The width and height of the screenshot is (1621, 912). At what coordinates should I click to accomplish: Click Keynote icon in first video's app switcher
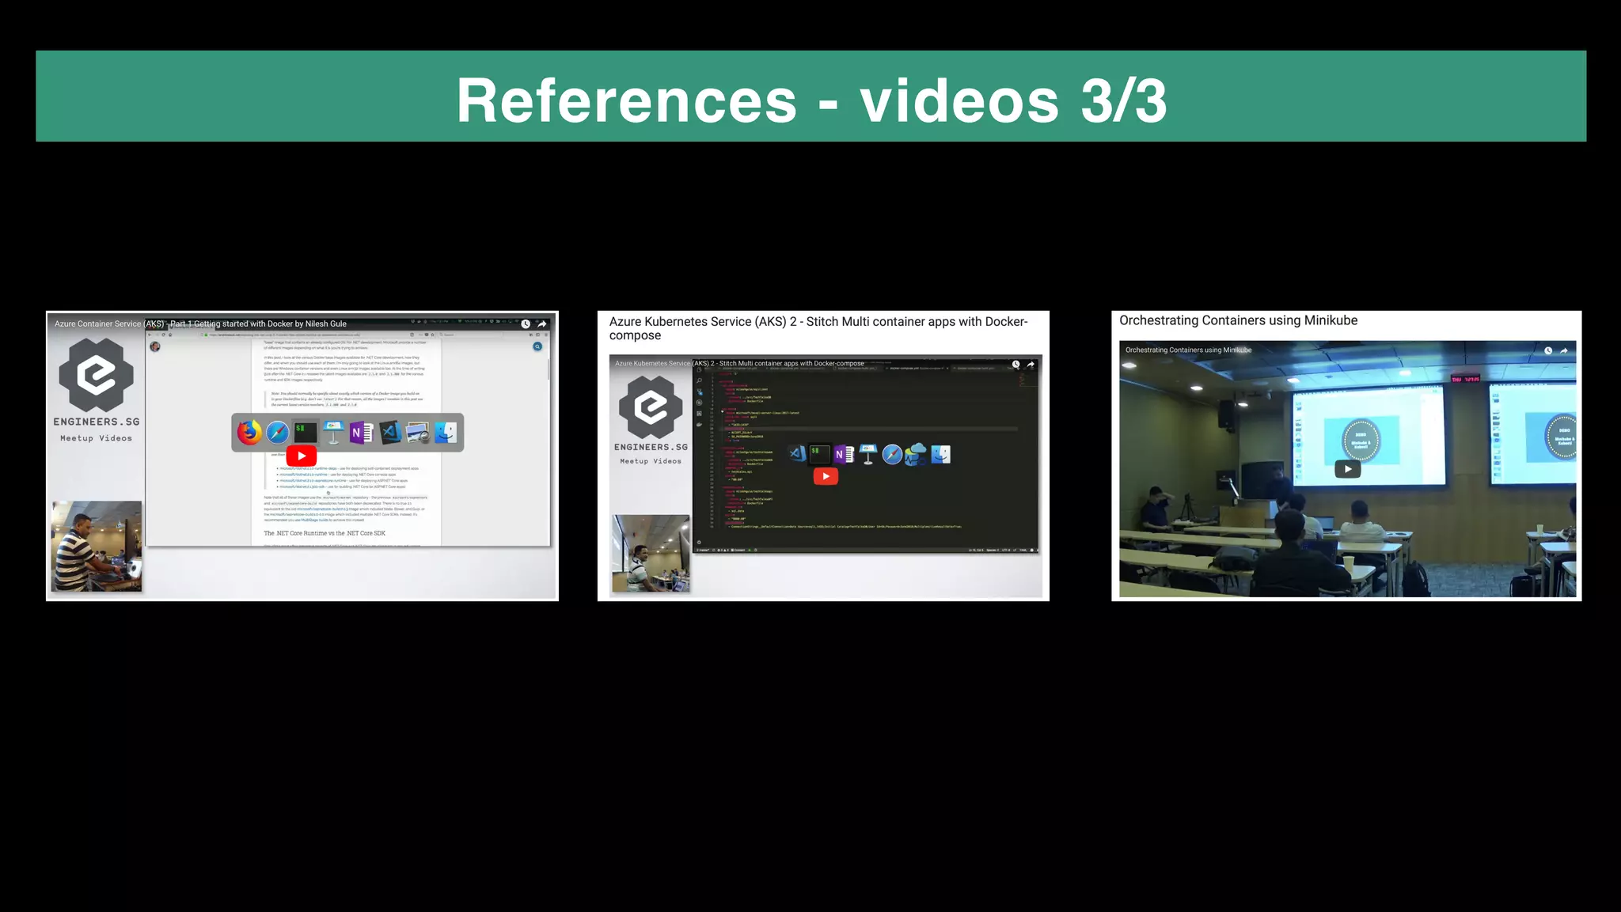pyautogui.click(x=333, y=433)
